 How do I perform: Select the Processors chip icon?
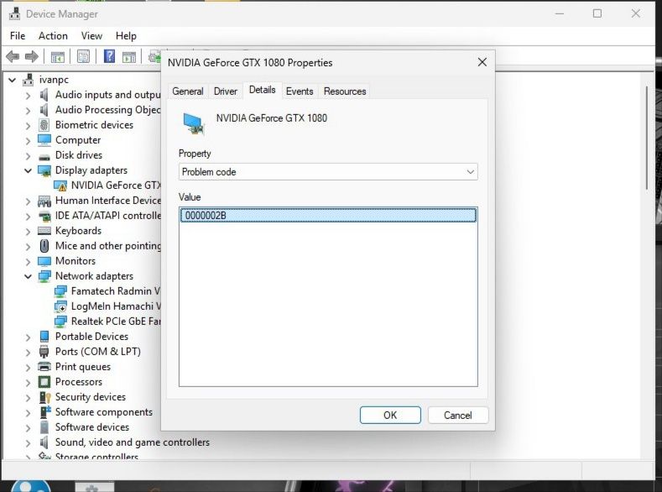pyautogui.click(x=44, y=382)
